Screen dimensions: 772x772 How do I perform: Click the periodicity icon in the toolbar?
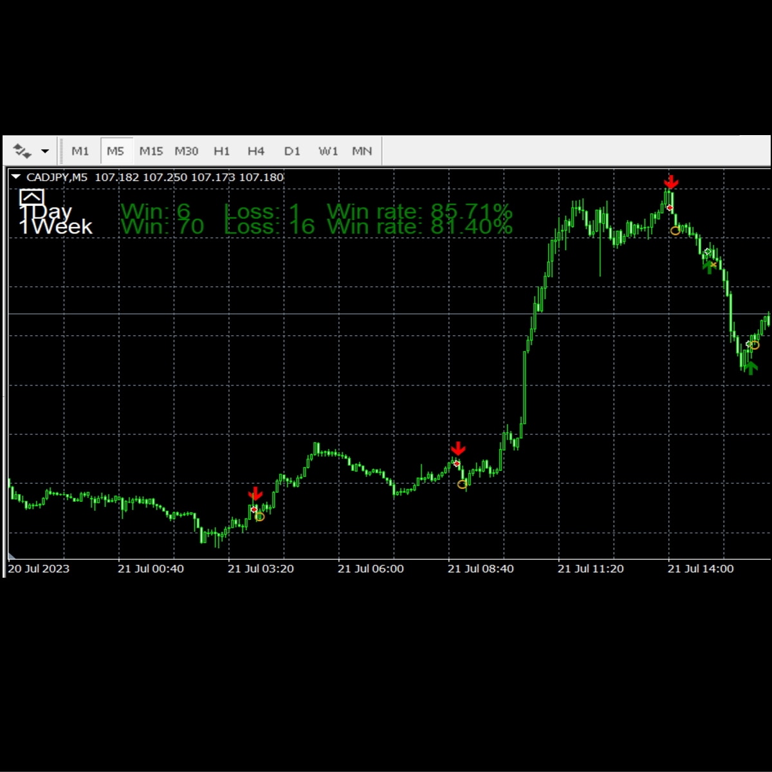click(x=23, y=151)
